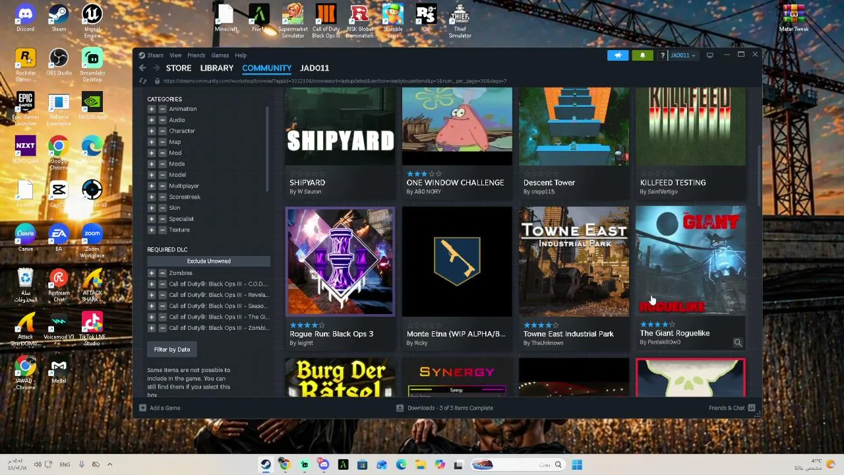
Task: Click the Friends & Chat icon
Action: 752,408
